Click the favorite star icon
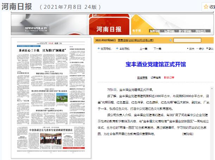The width and height of the screenshot is (215, 160). (x=206, y=7)
